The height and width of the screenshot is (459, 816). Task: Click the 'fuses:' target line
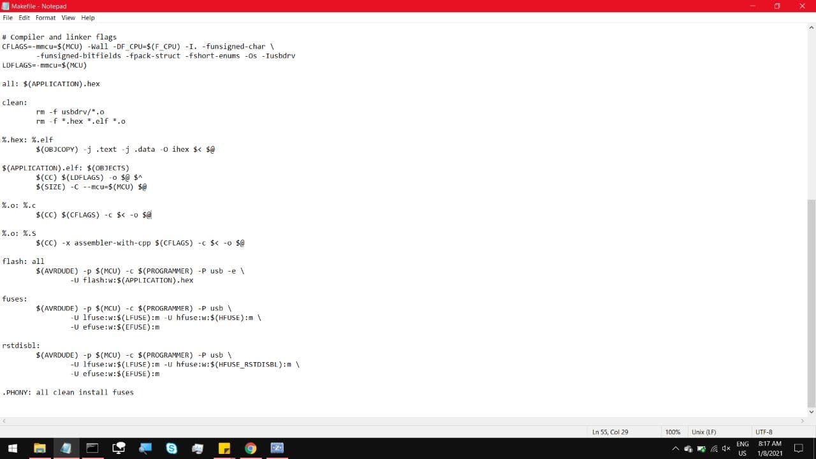pos(15,298)
